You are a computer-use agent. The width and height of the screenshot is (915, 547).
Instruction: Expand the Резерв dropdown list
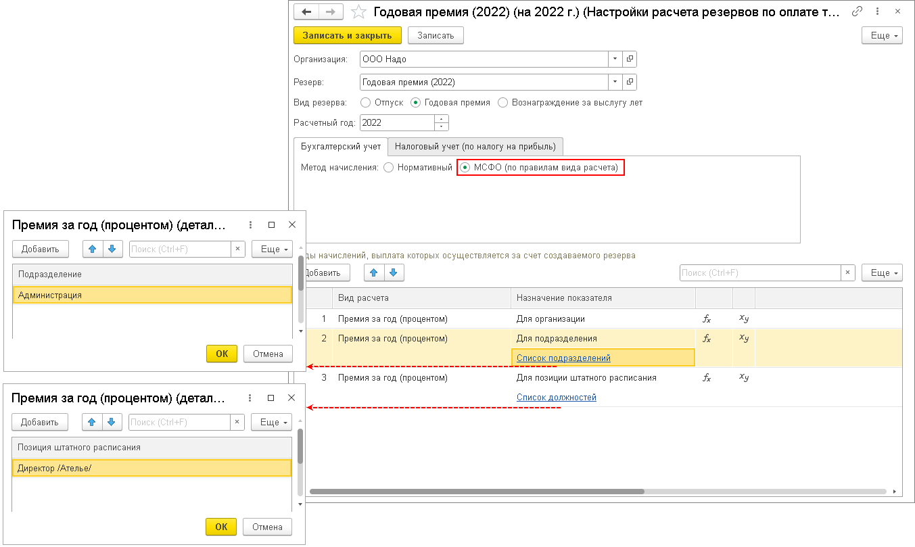click(x=615, y=82)
